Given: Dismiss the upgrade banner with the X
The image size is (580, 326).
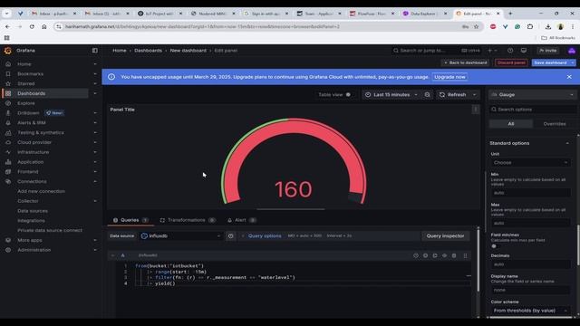Looking at the screenshot, I should (569, 77).
